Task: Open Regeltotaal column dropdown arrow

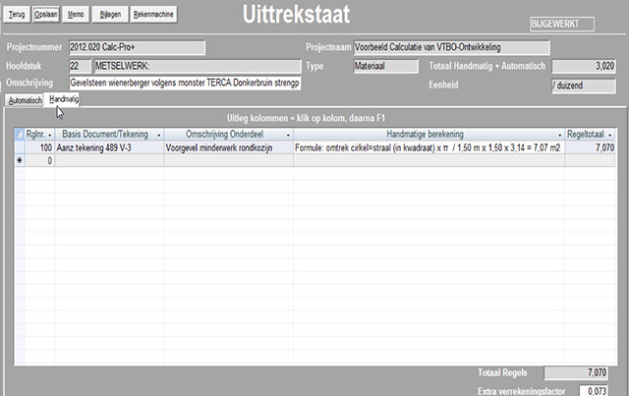Action: (x=610, y=135)
